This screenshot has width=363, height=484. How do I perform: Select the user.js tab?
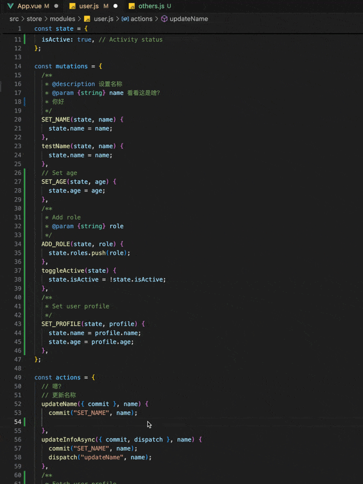coord(94,6)
